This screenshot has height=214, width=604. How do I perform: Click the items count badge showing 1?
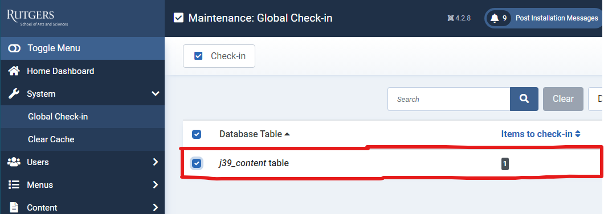(505, 164)
